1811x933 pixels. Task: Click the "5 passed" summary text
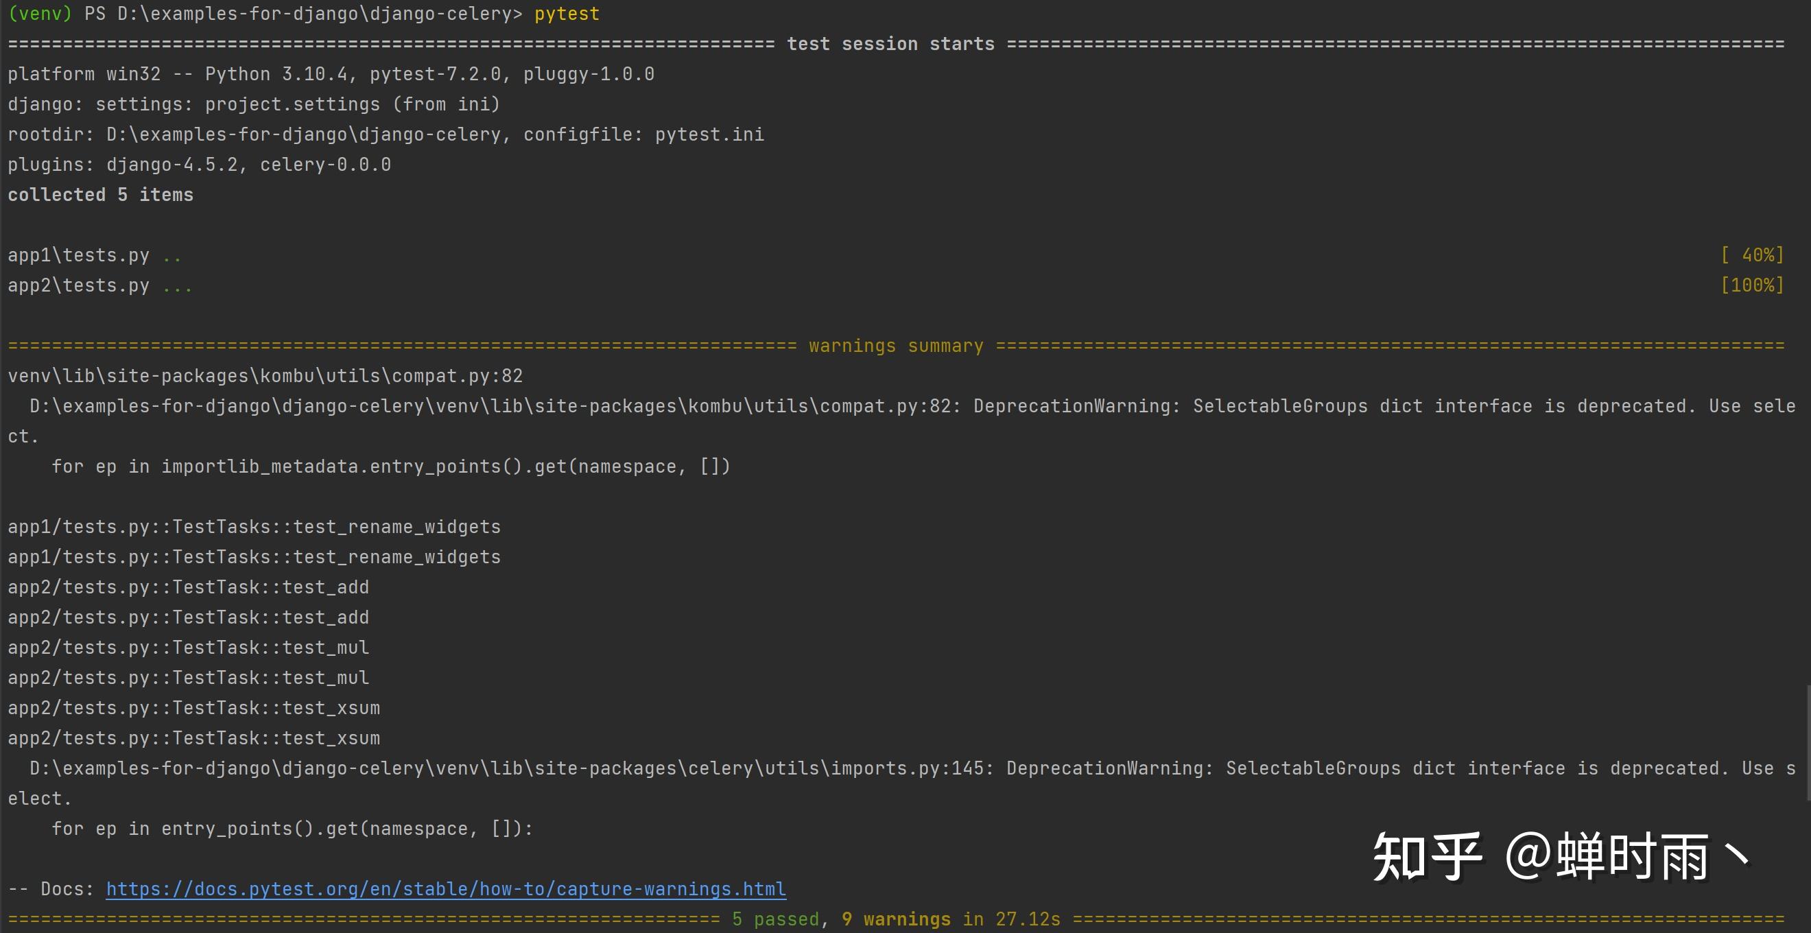coord(775,919)
